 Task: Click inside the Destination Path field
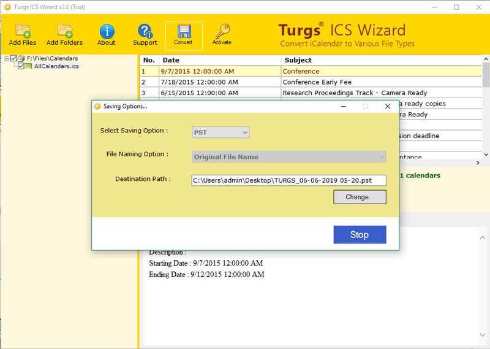(288, 180)
